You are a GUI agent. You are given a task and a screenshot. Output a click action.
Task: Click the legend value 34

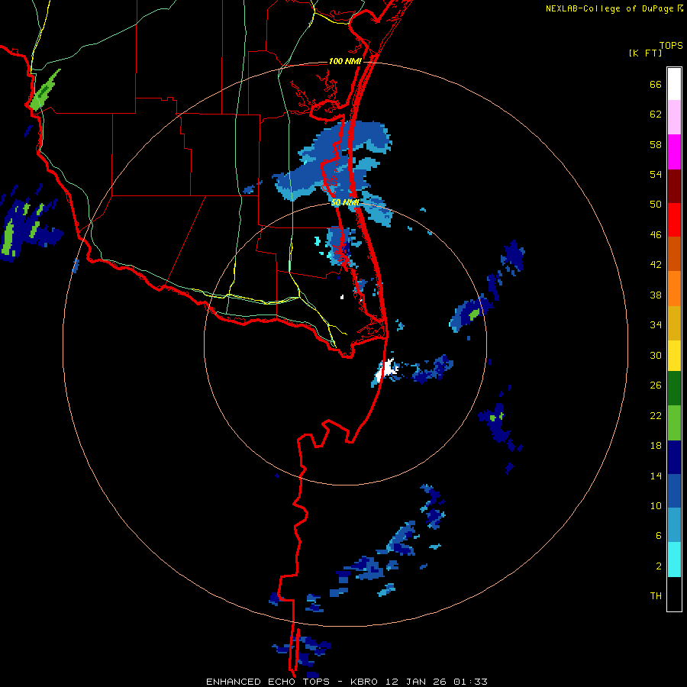[x=656, y=324]
